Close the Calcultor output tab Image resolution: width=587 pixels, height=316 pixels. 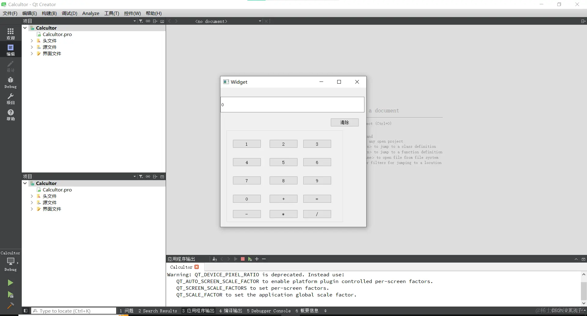(197, 267)
